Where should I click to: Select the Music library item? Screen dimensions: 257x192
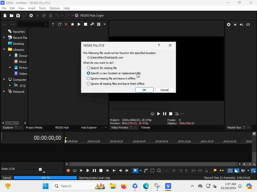pyautogui.click(x=21, y=61)
